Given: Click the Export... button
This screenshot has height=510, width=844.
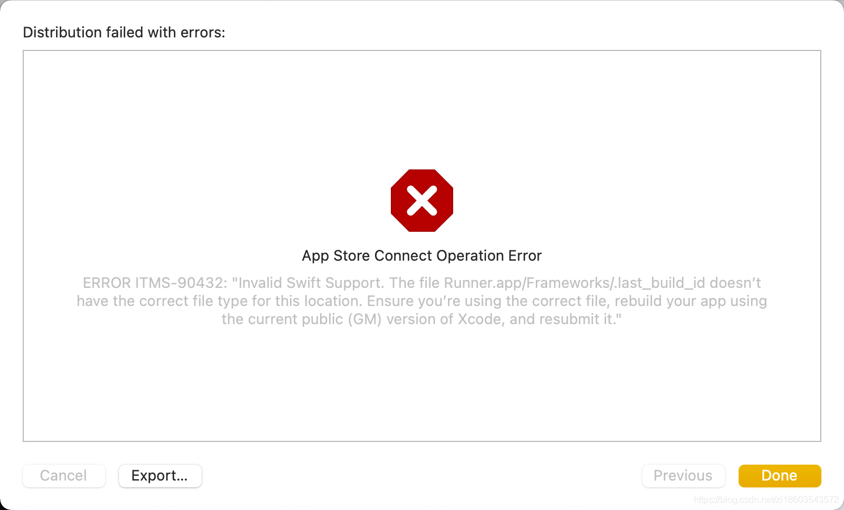Looking at the screenshot, I should click(x=160, y=475).
